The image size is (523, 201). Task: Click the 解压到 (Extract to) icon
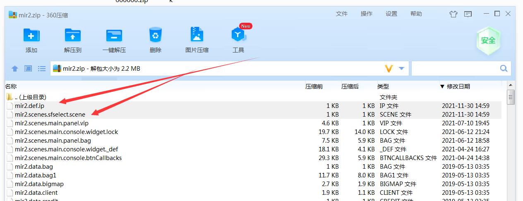[73, 36]
